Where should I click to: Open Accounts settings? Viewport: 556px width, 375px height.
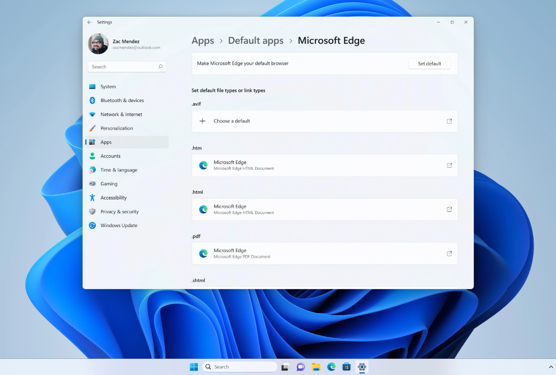click(127, 156)
